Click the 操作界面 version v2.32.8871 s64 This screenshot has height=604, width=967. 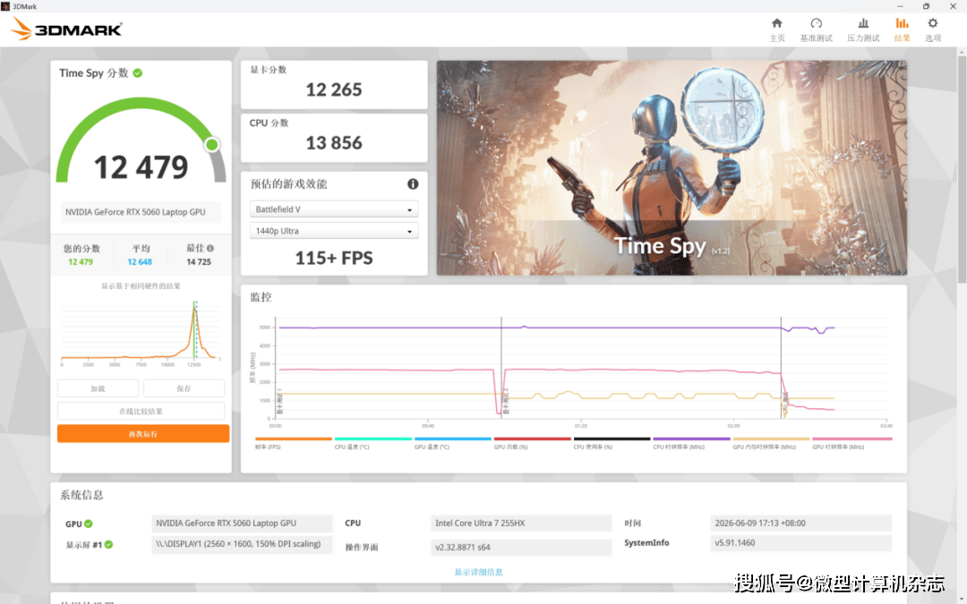coord(520,547)
